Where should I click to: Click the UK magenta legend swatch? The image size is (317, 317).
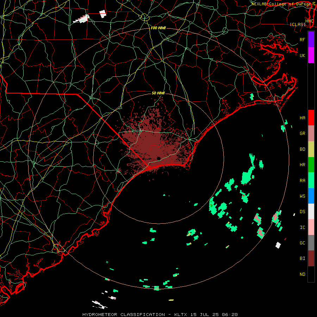pos(311,55)
